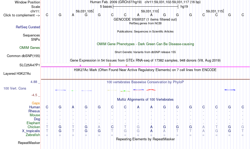Click the Sequences track label
Image resolution: width=250 pixels, height=149 pixels.
point(31,35)
